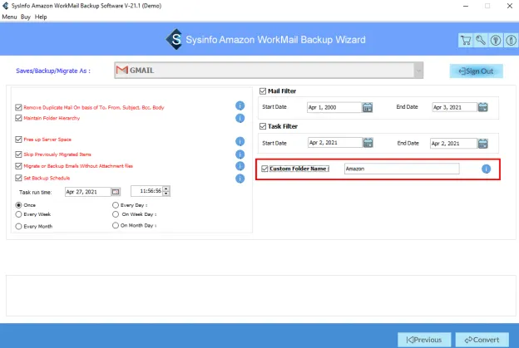Click the Sign Out button
This screenshot has width=519, height=348.
coord(476,71)
